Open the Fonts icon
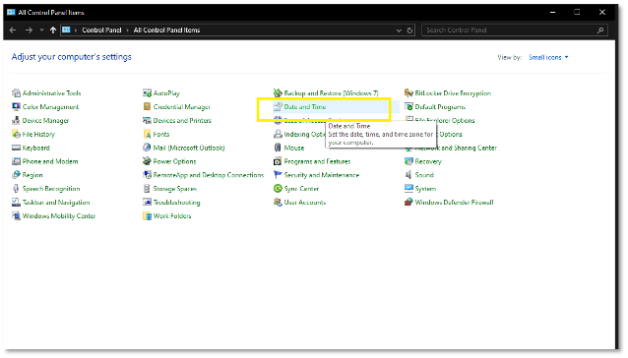 [x=147, y=134]
